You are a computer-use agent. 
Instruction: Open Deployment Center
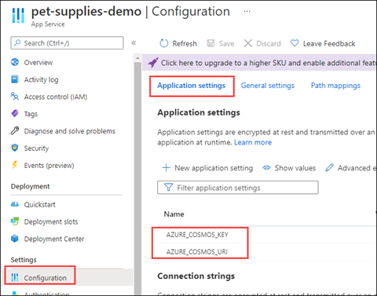pos(54,239)
